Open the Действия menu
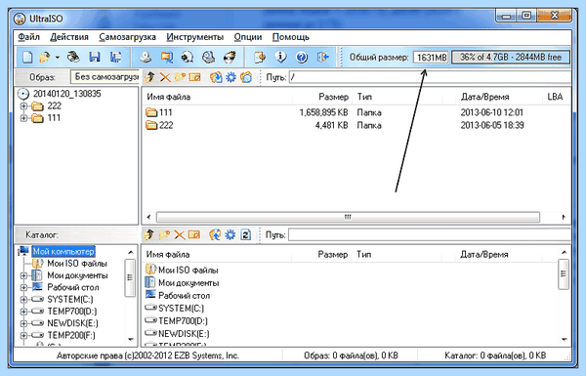 click(69, 37)
